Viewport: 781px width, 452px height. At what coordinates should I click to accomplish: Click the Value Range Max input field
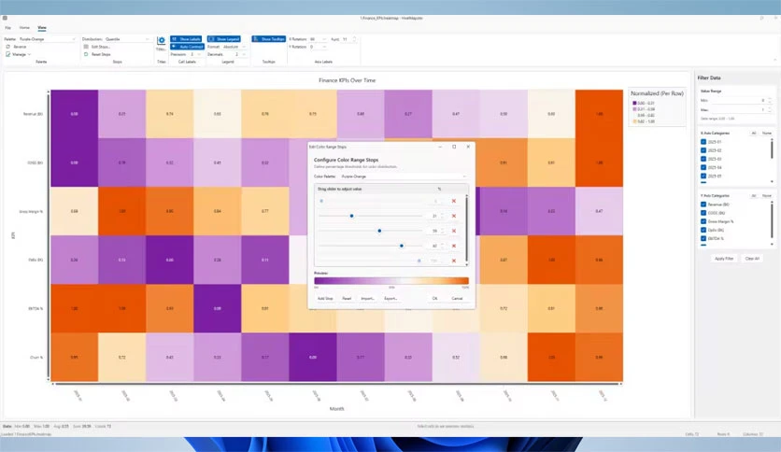coord(741,109)
